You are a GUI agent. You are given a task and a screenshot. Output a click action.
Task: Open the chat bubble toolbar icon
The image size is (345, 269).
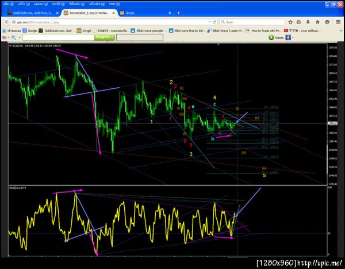327,22
